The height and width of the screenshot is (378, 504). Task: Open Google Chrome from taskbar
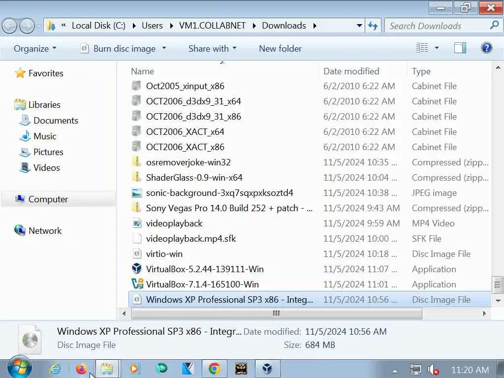pos(215,369)
